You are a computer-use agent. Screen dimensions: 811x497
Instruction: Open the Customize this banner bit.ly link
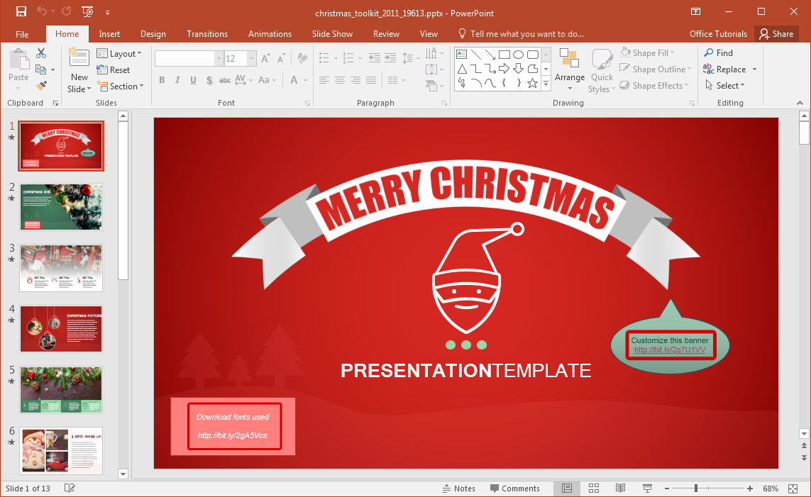(x=670, y=350)
